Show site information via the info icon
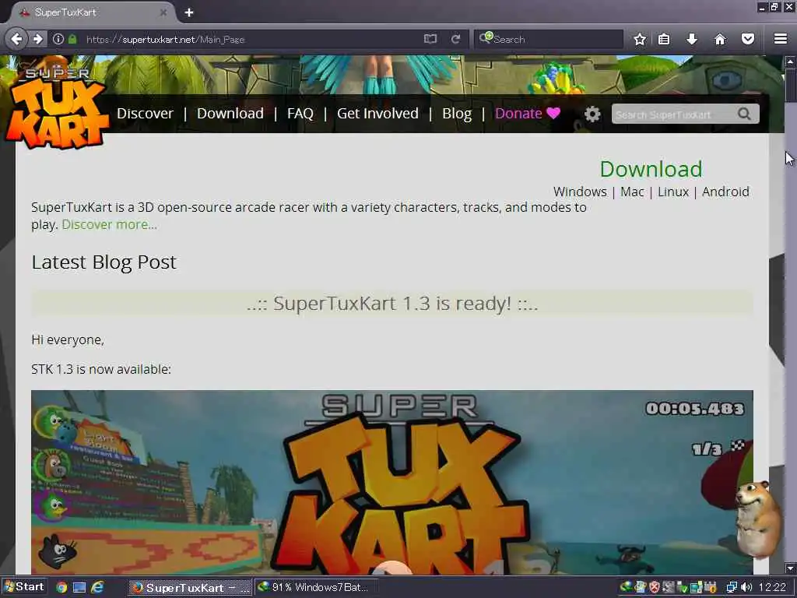The width and height of the screenshot is (797, 598). [58, 39]
